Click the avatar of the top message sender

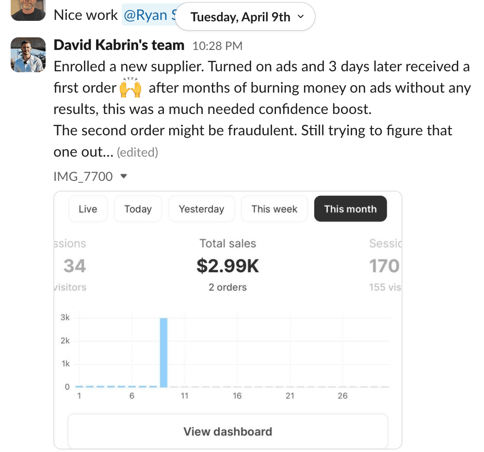[28, 10]
